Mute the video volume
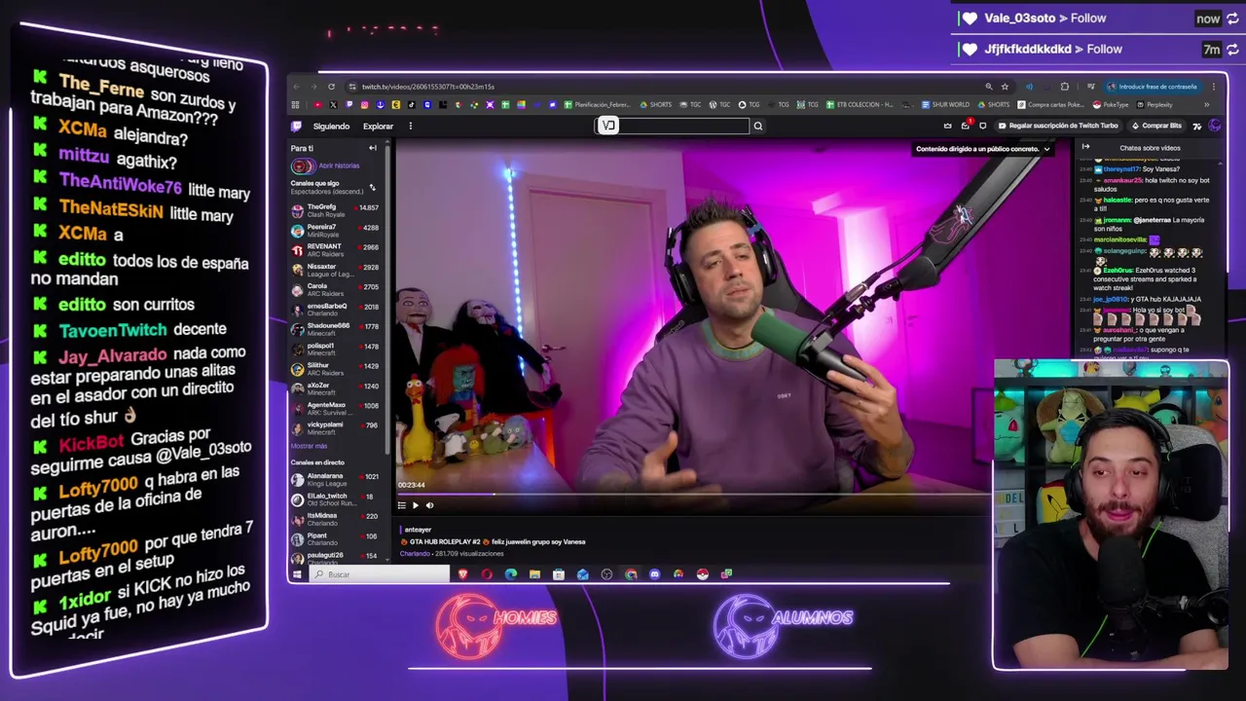This screenshot has width=1246, height=701. 429,505
